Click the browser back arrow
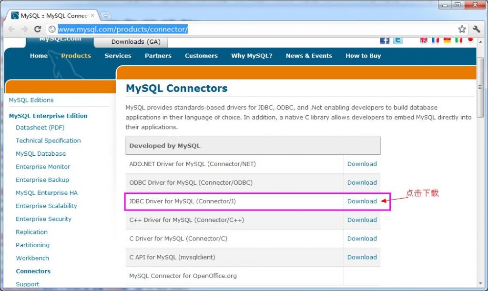This screenshot has height=291, width=488. [11, 29]
